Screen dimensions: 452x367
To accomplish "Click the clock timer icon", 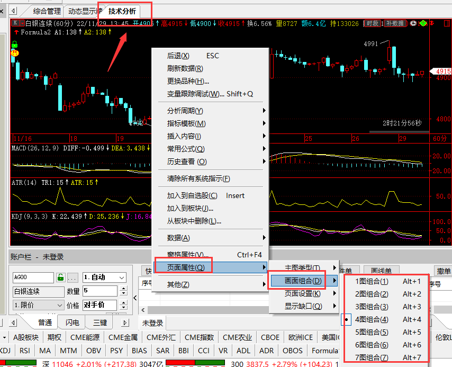I will (413, 23).
